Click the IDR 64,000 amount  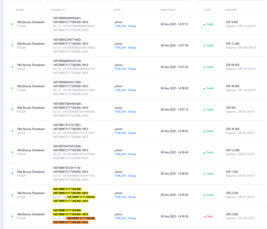[233, 65]
